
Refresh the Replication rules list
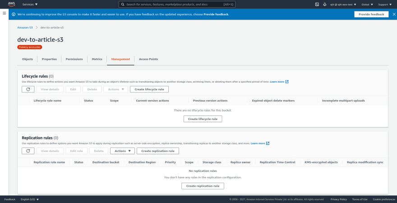coord(28,151)
